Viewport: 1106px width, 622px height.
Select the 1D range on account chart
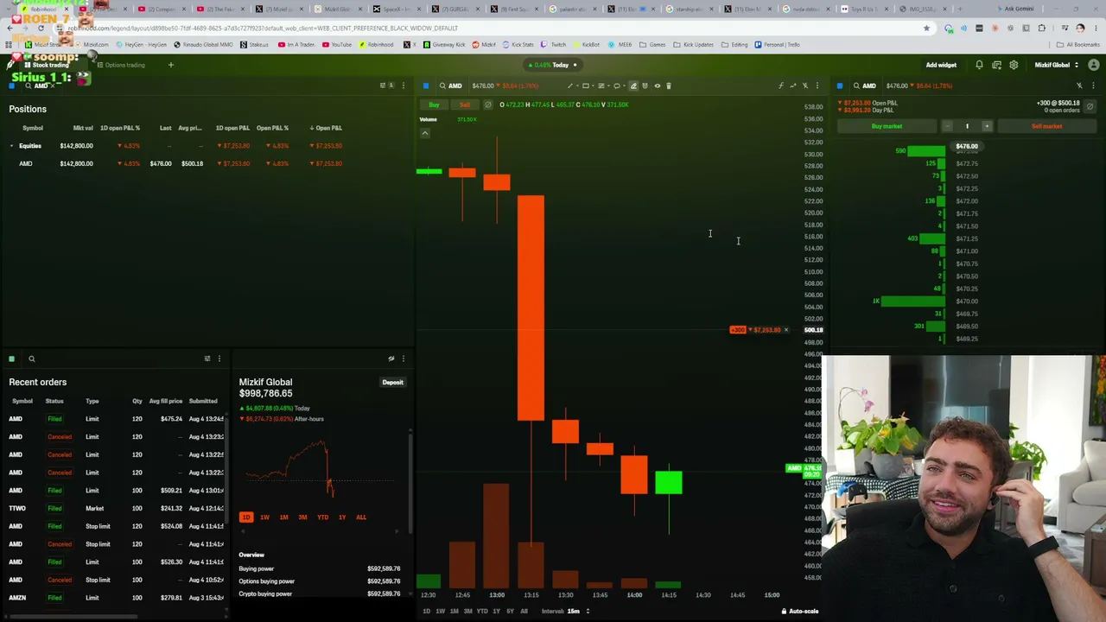[246, 517]
